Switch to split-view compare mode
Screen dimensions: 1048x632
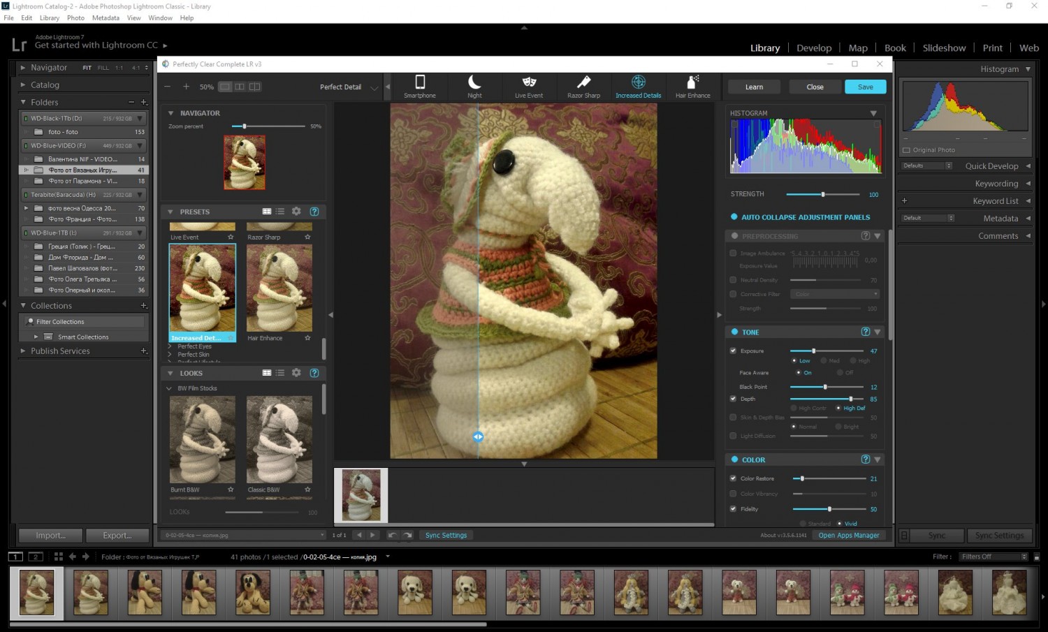[x=255, y=87]
